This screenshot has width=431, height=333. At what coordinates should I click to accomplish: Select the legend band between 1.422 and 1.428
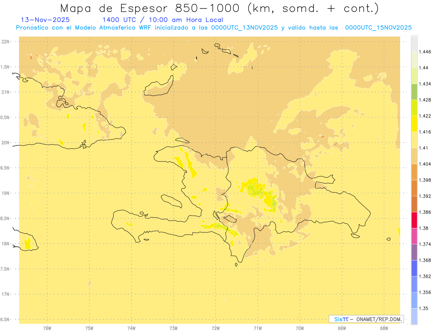pos(414,108)
